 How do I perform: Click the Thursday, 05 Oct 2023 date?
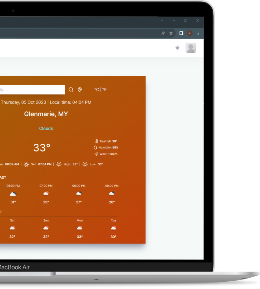tap(23, 102)
